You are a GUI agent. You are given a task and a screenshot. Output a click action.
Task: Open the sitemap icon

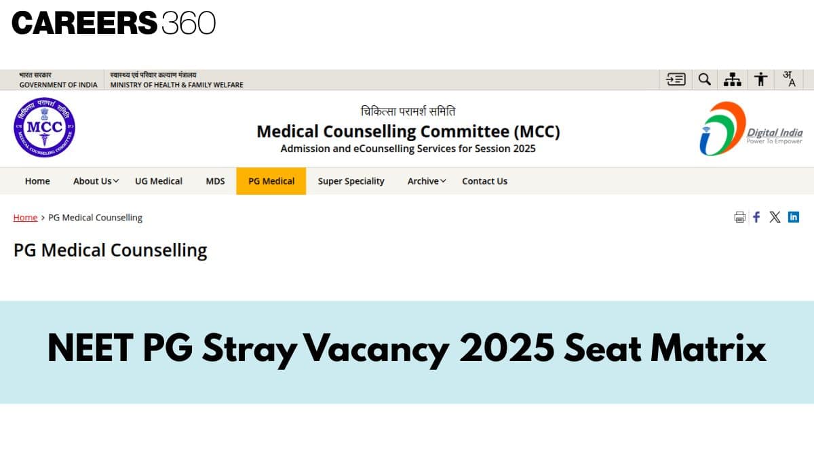tap(733, 79)
